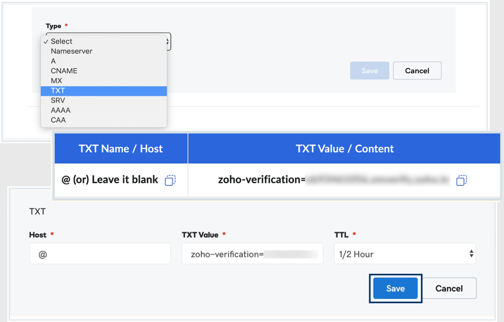Viewport: 504px width, 322px height.
Task: Click the '@ (or) Leave it blank' text
Action: pos(110,180)
